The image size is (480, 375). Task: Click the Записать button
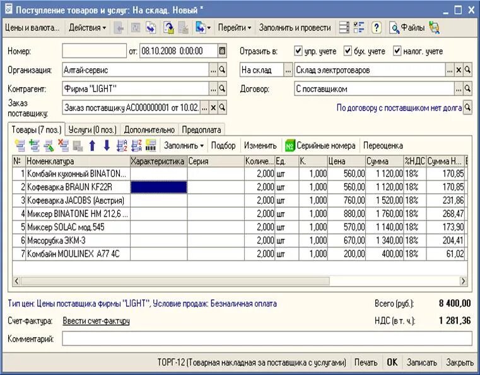tap(422, 362)
